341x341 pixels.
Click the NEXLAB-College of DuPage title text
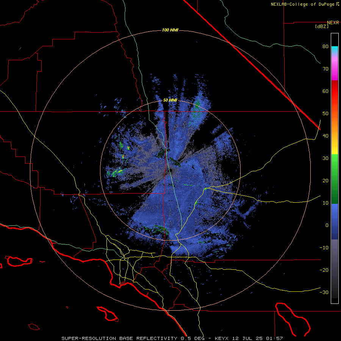[303, 4]
